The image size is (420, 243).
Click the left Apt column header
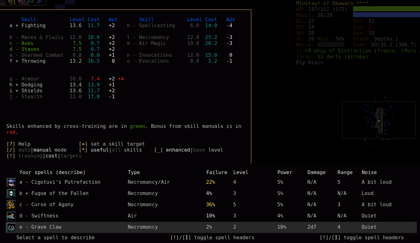pos(113,20)
